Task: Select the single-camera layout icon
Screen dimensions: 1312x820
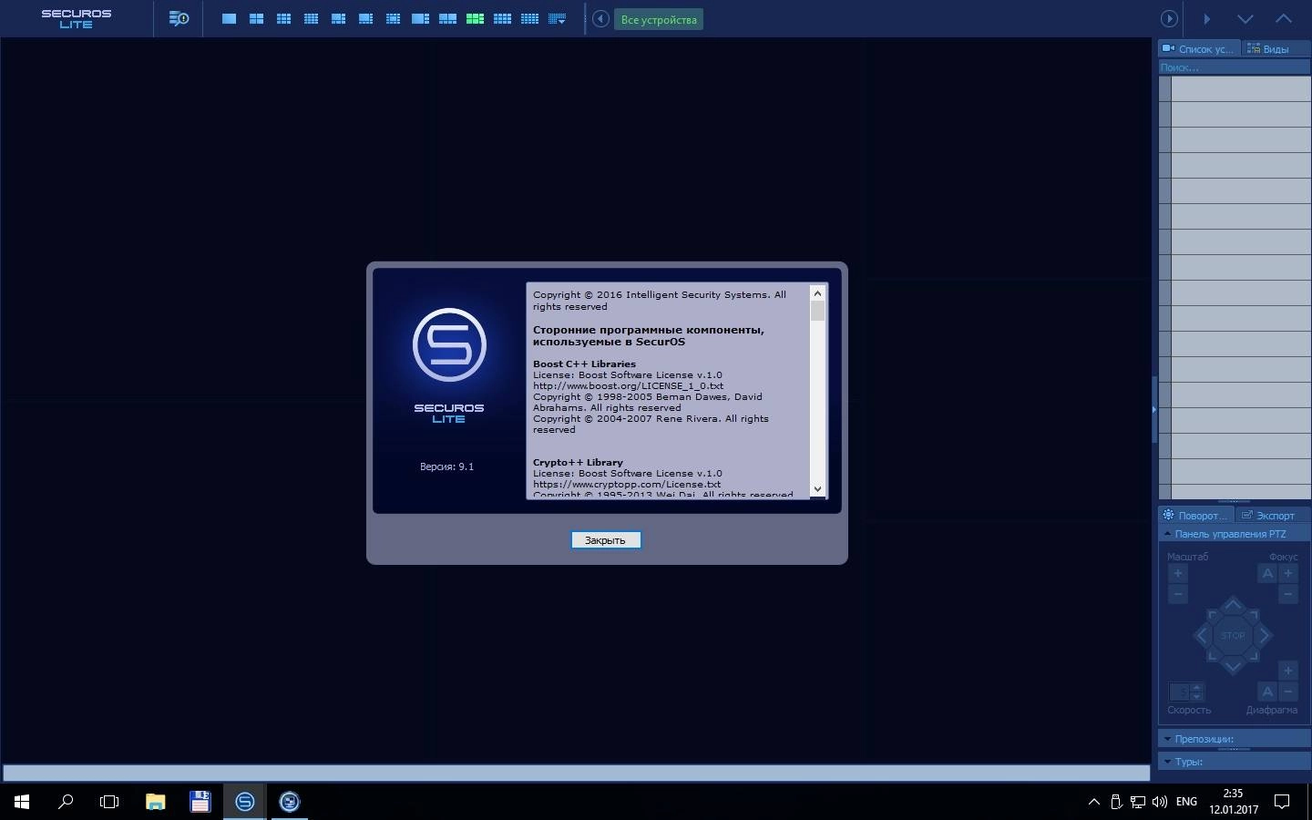Action: [230, 18]
